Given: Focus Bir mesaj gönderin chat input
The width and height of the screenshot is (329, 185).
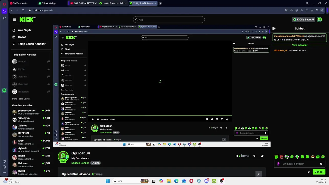Looking at the screenshot, I should click(x=300, y=164).
